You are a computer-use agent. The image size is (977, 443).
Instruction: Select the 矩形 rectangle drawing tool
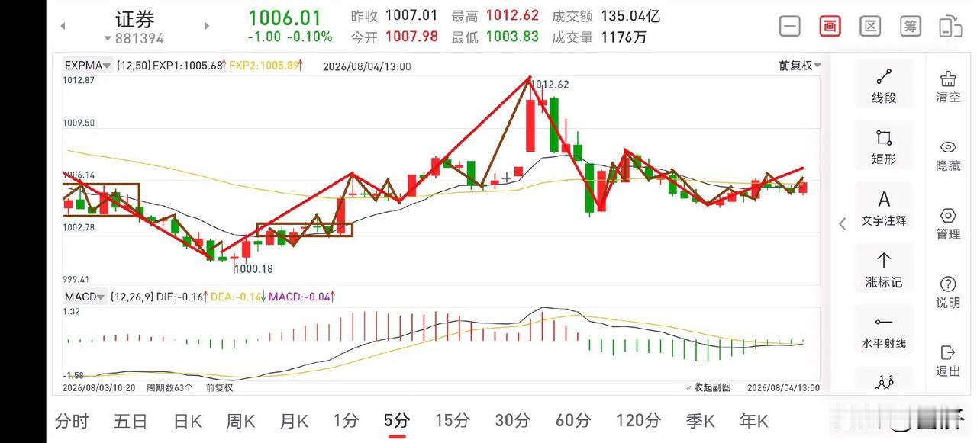pos(884,148)
